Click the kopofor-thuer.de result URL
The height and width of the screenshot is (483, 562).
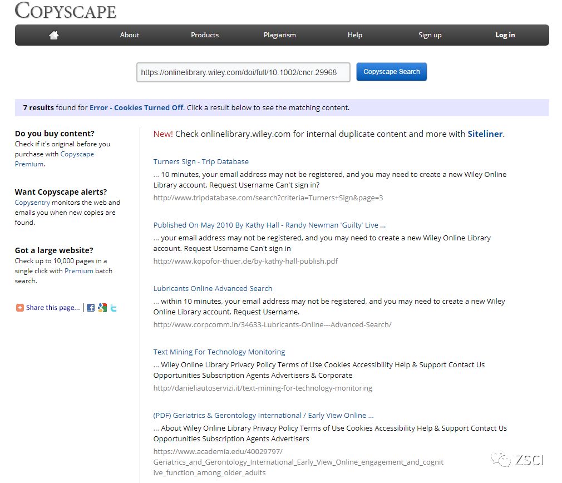coord(245,261)
